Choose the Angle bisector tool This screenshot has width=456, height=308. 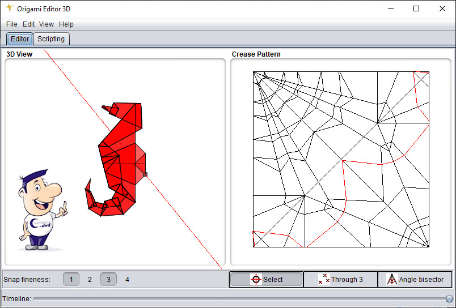415,279
